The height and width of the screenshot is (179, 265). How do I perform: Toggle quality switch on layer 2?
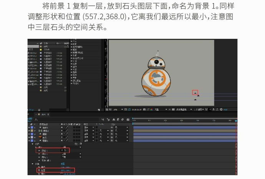click(x=67, y=131)
